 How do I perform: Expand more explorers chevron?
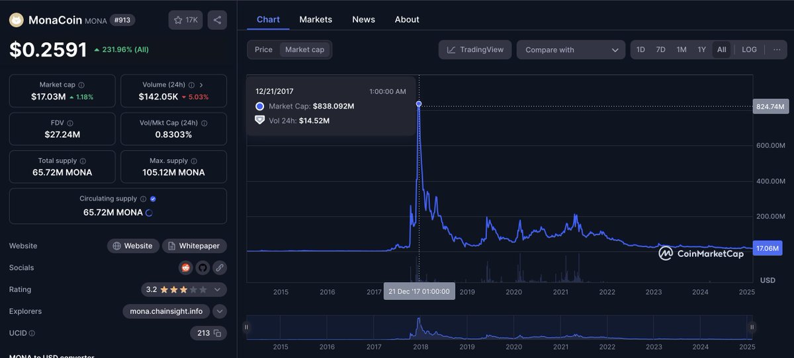click(x=220, y=311)
